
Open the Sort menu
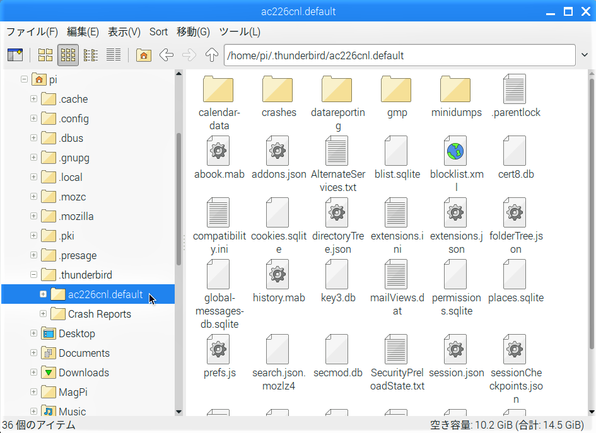pyautogui.click(x=158, y=32)
